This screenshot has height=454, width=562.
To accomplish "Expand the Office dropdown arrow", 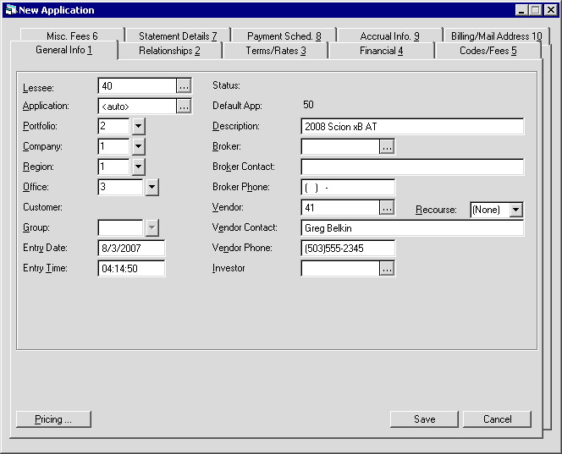I will coord(152,187).
